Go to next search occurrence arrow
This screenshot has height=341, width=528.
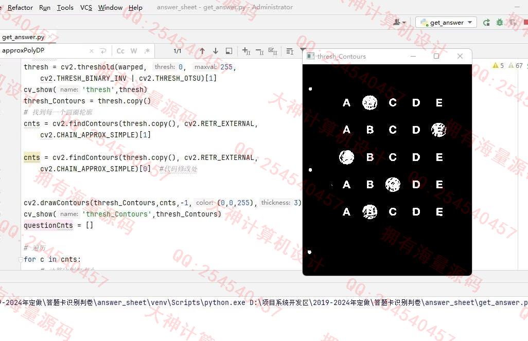216,51
